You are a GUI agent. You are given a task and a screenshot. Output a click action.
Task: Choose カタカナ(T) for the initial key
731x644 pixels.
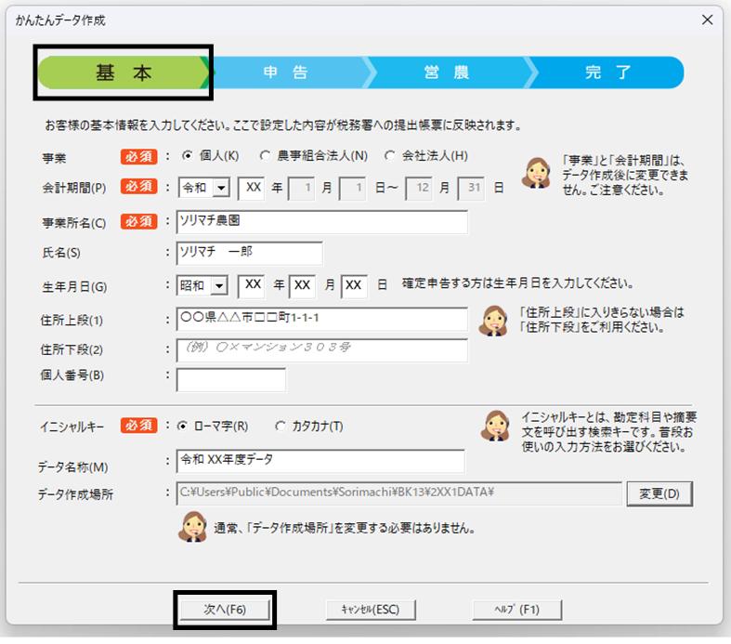coord(281,426)
